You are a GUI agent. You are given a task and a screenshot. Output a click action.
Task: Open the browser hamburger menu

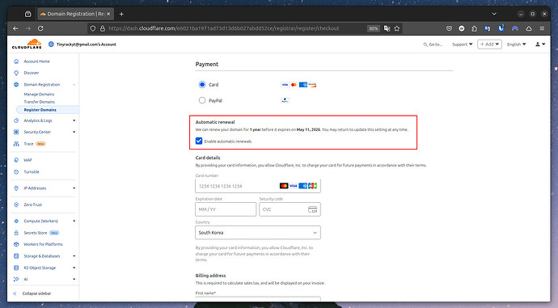(x=542, y=28)
